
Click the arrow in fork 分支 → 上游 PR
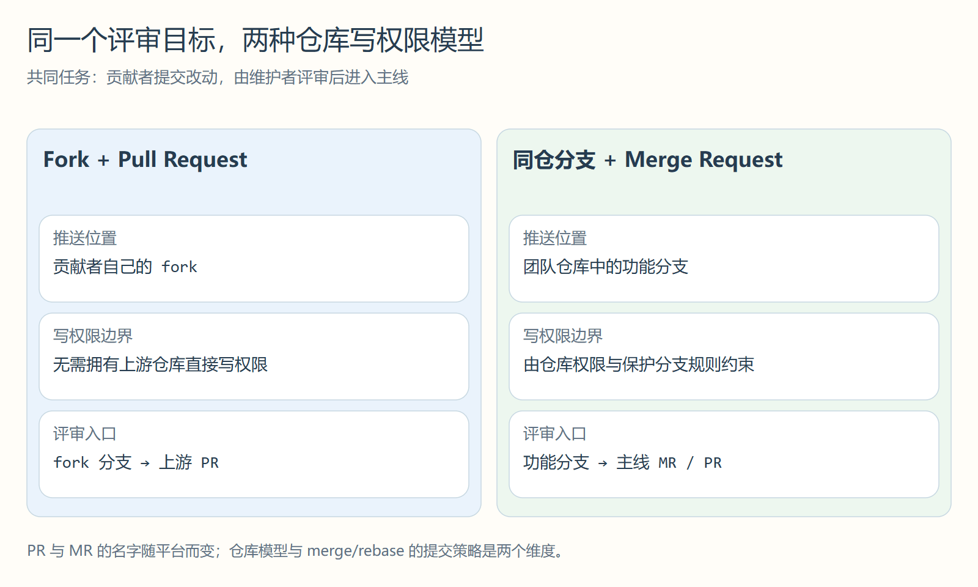(x=145, y=463)
